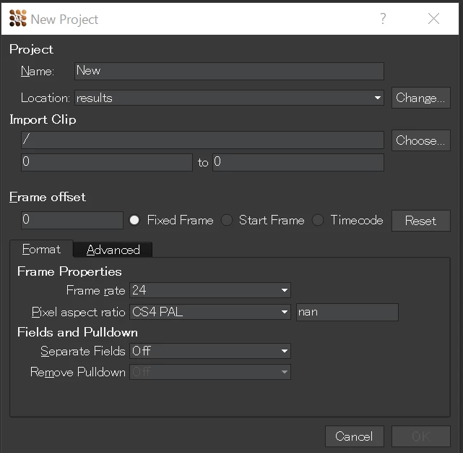Close the New Project dialog
The height and width of the screenshot is (453, 463).
pos(433,19)
